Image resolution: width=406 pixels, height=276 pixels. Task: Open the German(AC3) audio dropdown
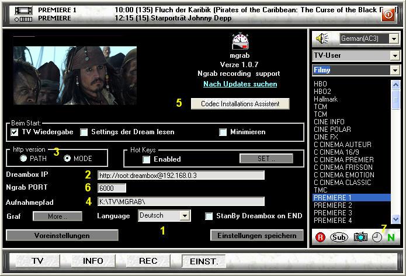tap(394, 39)
